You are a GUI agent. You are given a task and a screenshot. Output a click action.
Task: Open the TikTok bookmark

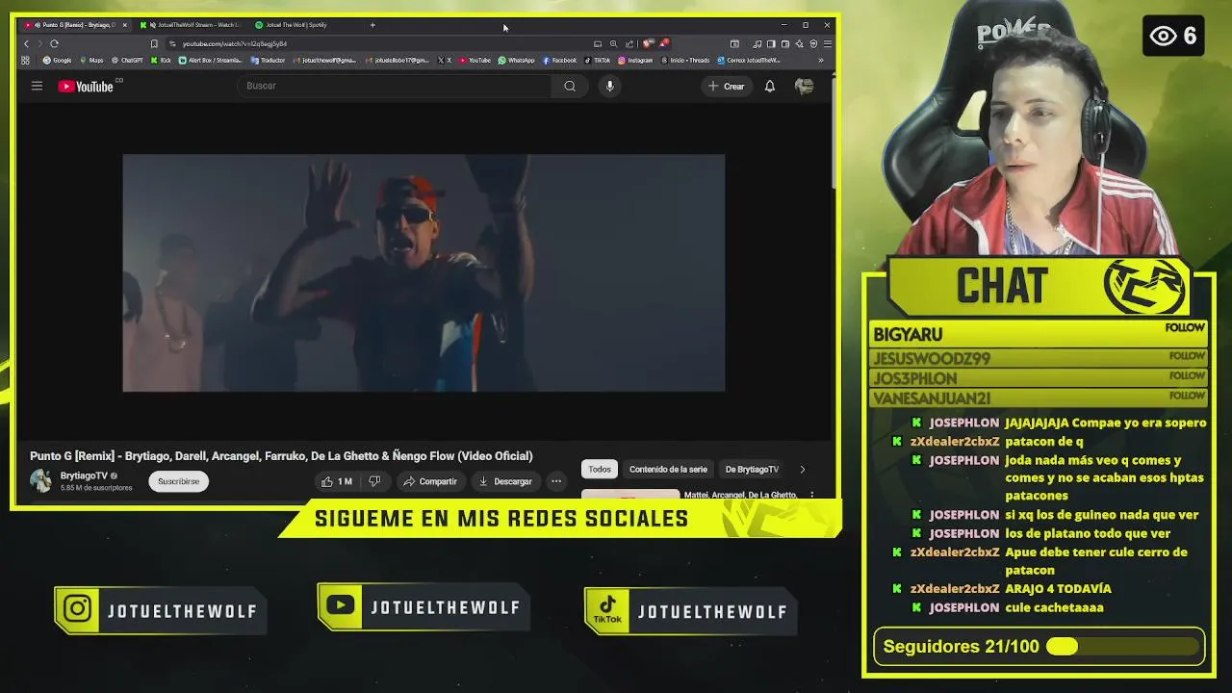pyautogui.click(x=597, y=60)
